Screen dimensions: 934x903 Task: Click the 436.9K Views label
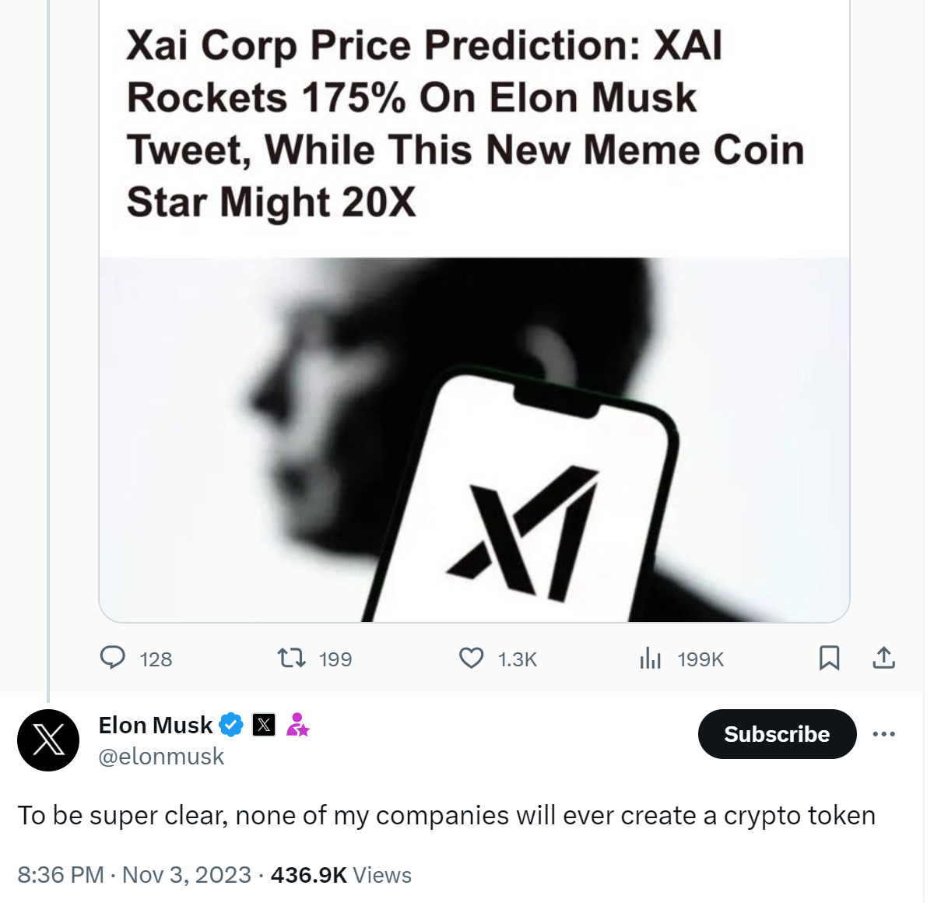341,875
